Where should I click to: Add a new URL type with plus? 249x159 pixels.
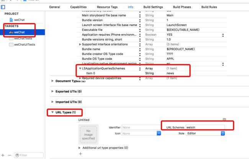[80, 154]
